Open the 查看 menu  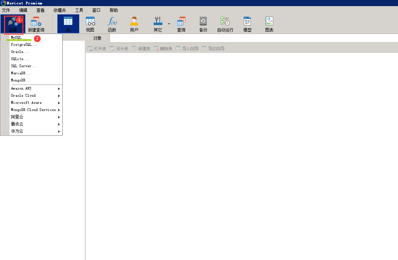(x=40, y=10)
